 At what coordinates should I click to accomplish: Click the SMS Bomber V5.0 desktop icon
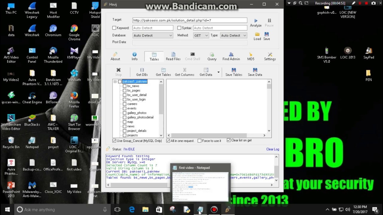point(327,55)
